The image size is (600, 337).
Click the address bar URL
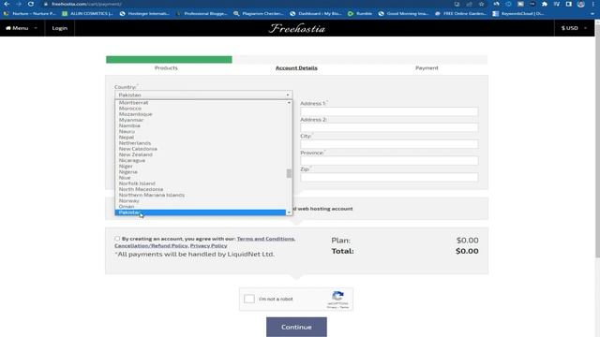(x=86, y=4)
